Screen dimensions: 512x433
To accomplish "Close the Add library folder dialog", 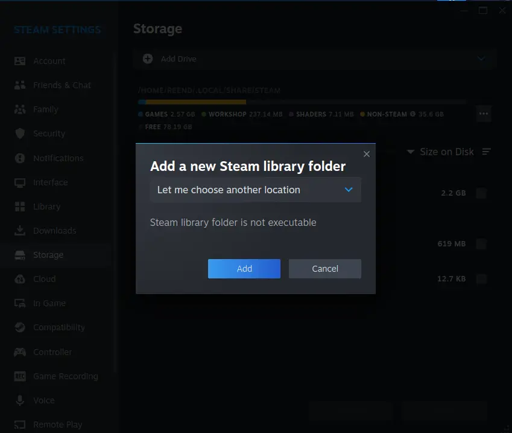I will coord(367,154).
